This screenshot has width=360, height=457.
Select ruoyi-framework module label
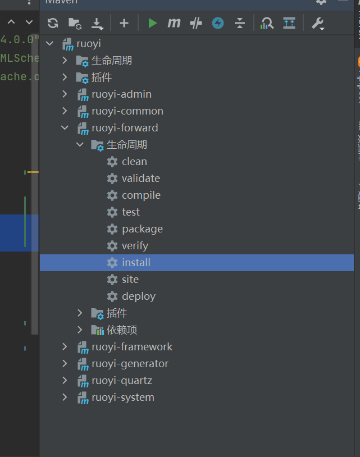132,347
